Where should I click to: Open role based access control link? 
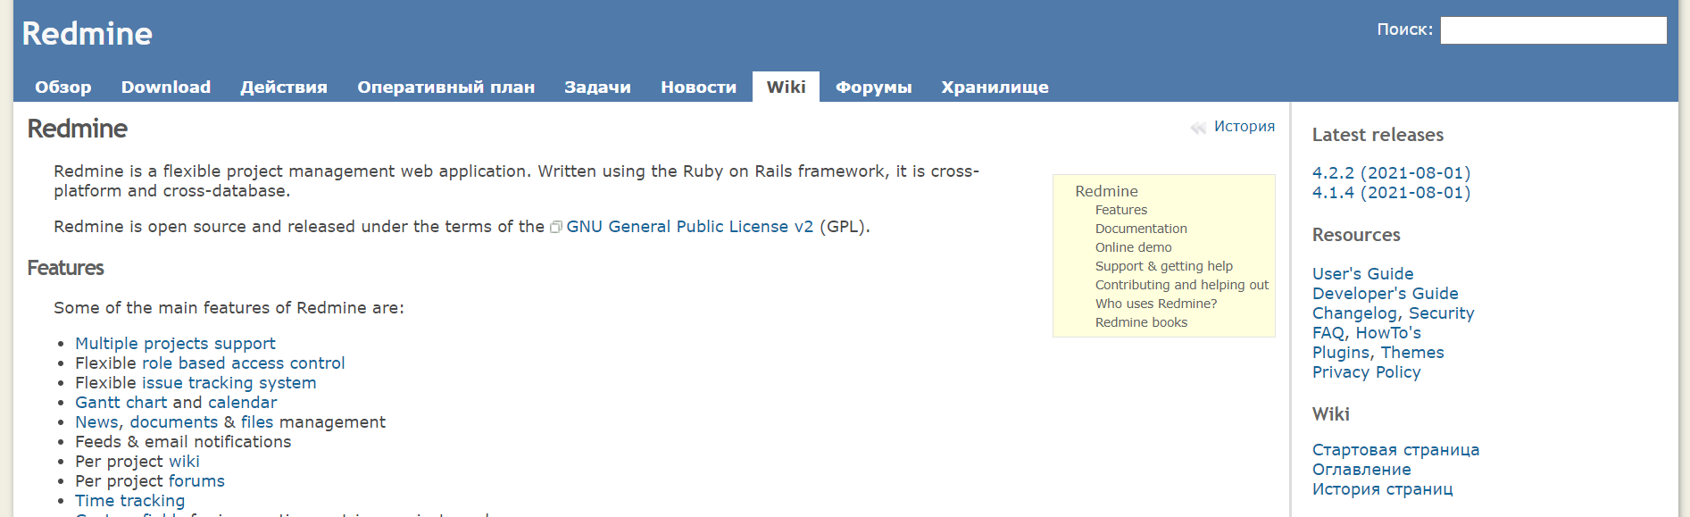tap(243, 363)
